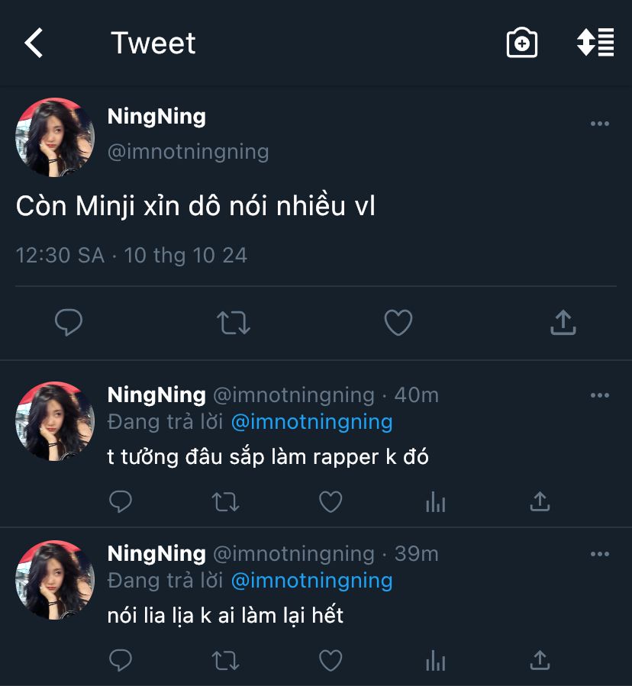Viewport: 632px width, 686px height.
Task: Open the main tweet's three-dot menu
Action: [x=600, y=124]
